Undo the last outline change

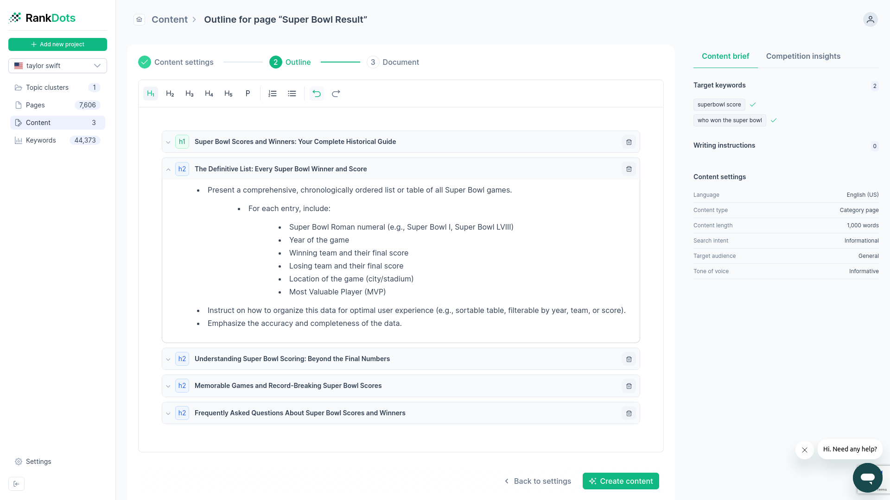pos(317,94)
